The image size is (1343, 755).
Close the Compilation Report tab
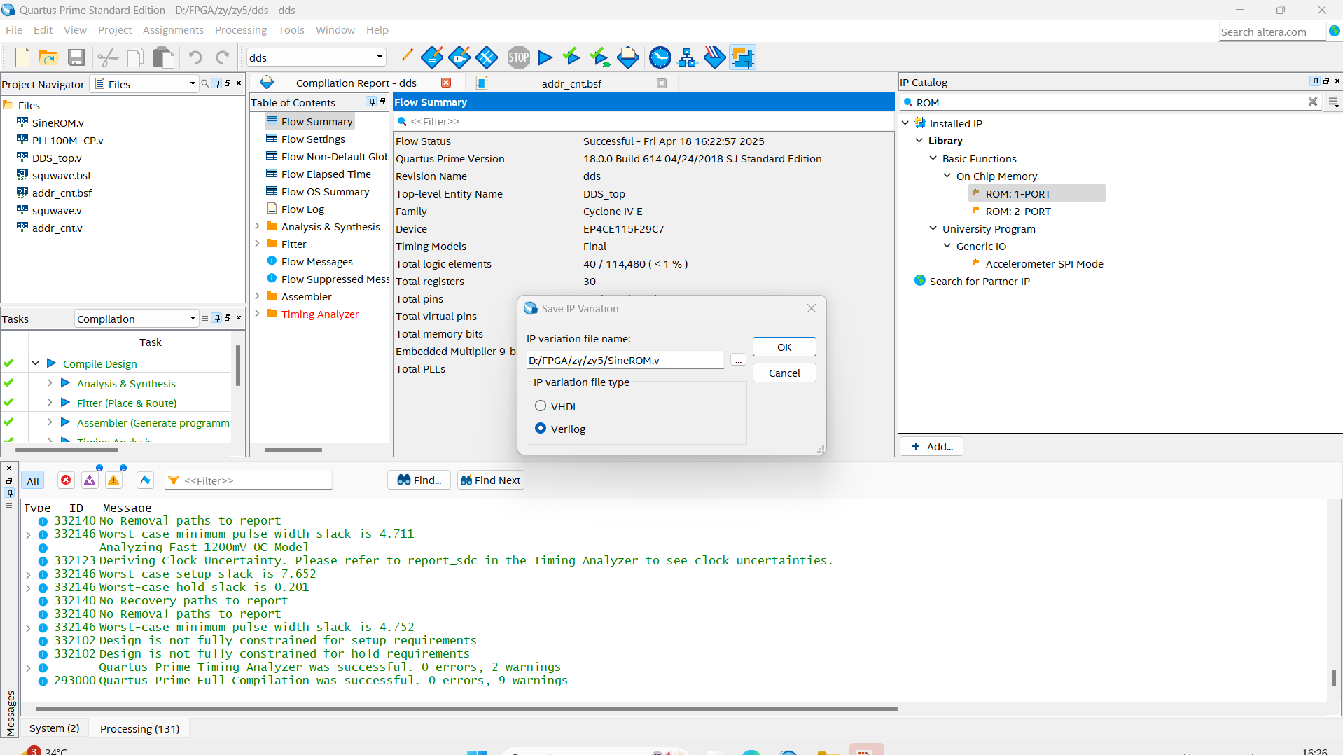(446, 83)
